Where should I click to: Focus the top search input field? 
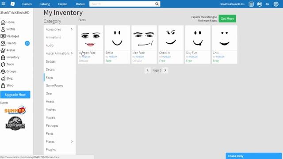tap(122, 4)
